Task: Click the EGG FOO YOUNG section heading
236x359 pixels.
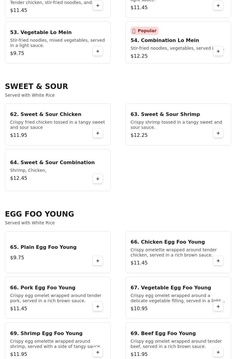Action: point(40,214)
